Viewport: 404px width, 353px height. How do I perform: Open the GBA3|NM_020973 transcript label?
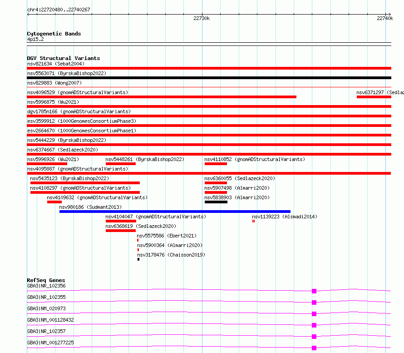click(46, 308)
